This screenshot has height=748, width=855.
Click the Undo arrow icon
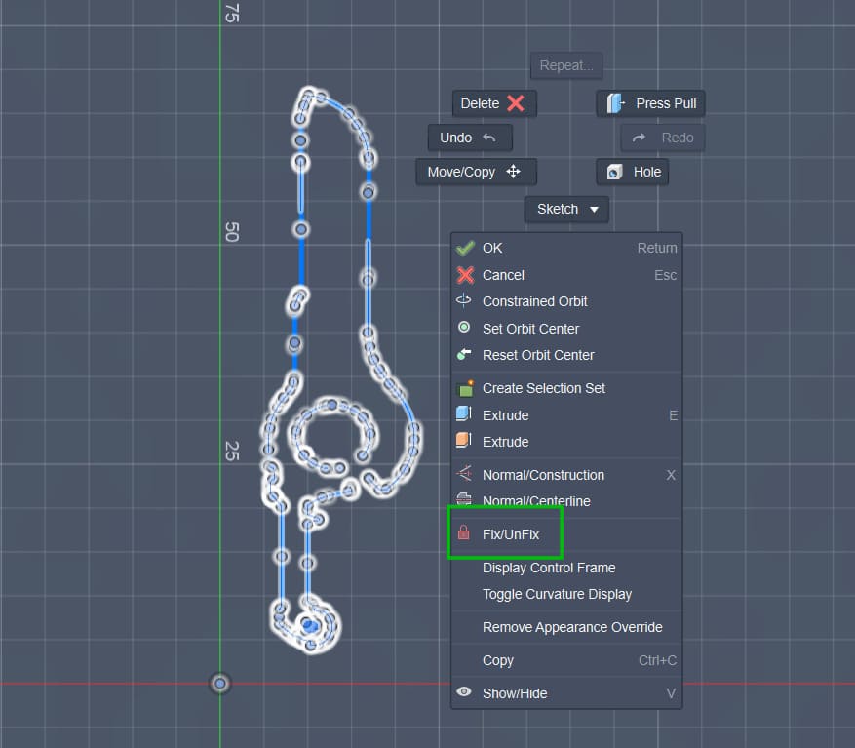coord(489,138)
